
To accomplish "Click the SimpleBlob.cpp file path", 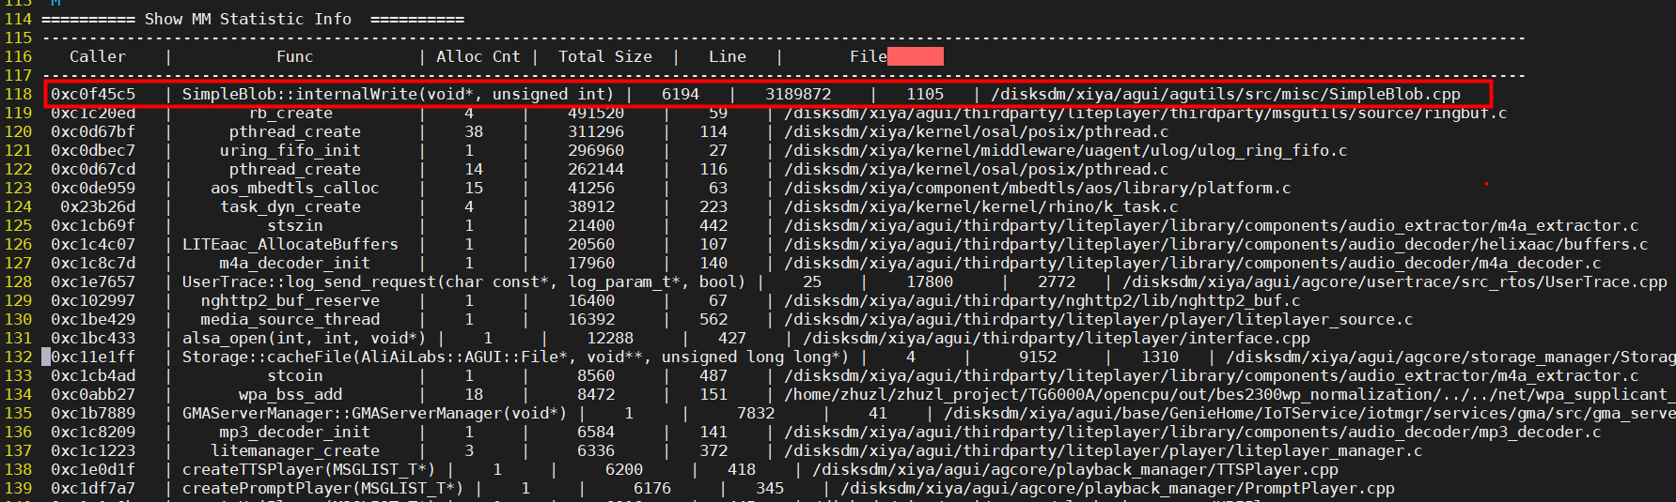I will click(x=1226, y=94).
